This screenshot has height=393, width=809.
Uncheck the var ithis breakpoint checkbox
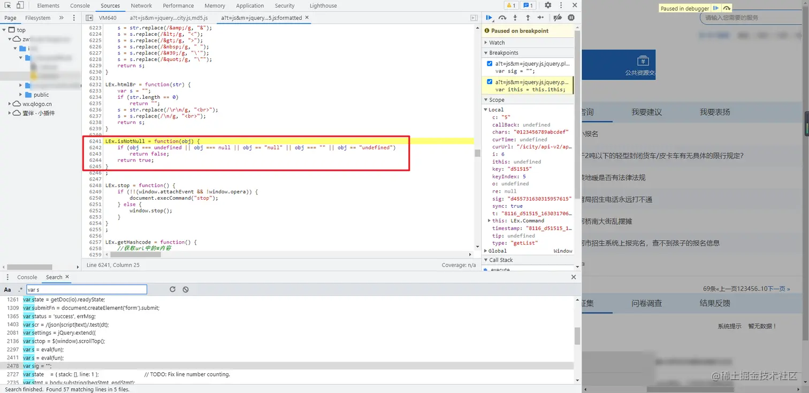[x=490, y=82]
